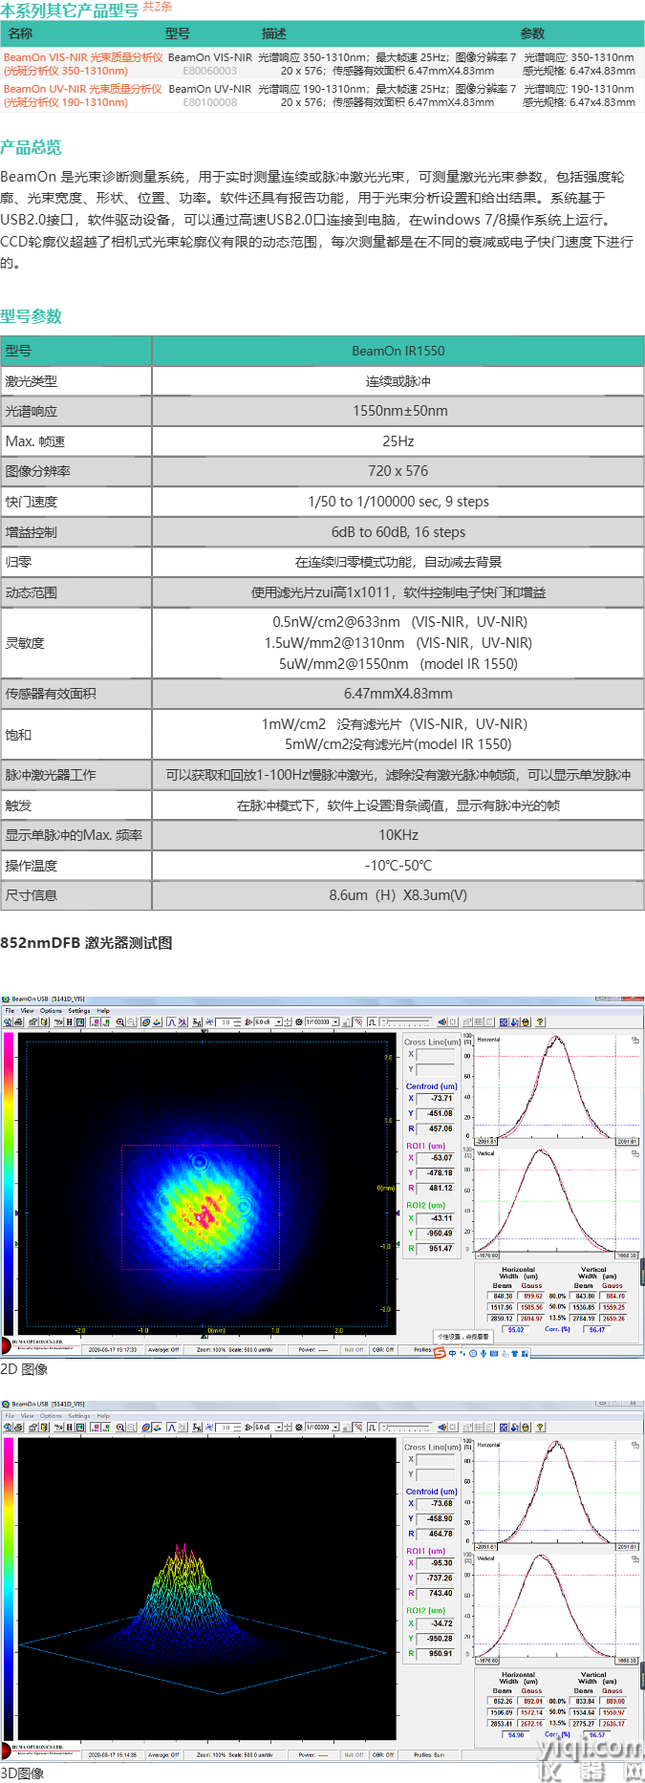645x1783 pixels.
Task: Click Cross Line X field in 2D window
Action: pos(436,1054)
